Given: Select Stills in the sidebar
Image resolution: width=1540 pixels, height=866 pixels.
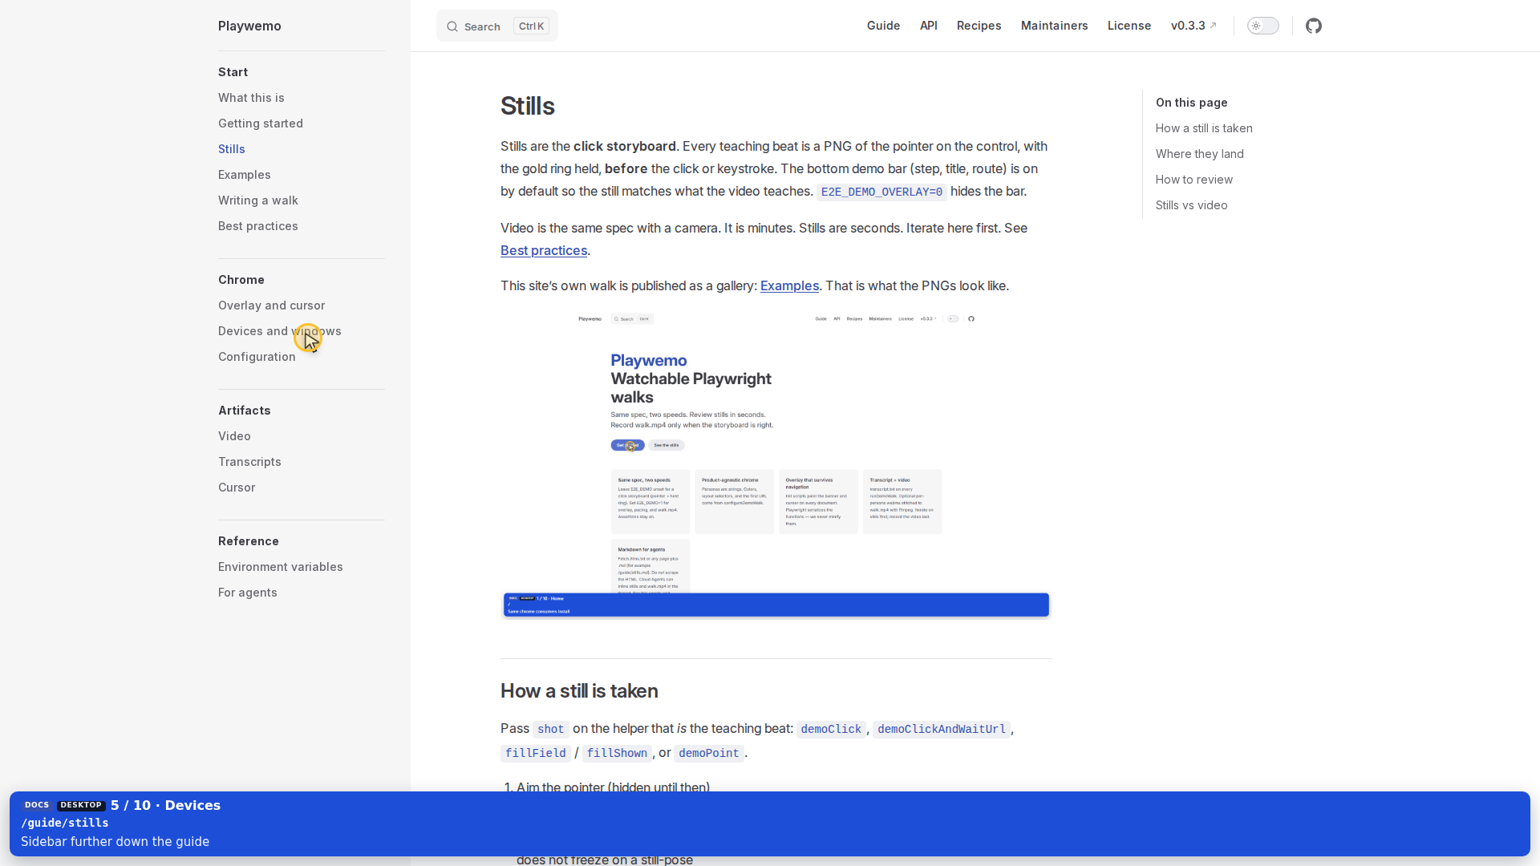Looking at the screenshot, I should pos(232,149).
